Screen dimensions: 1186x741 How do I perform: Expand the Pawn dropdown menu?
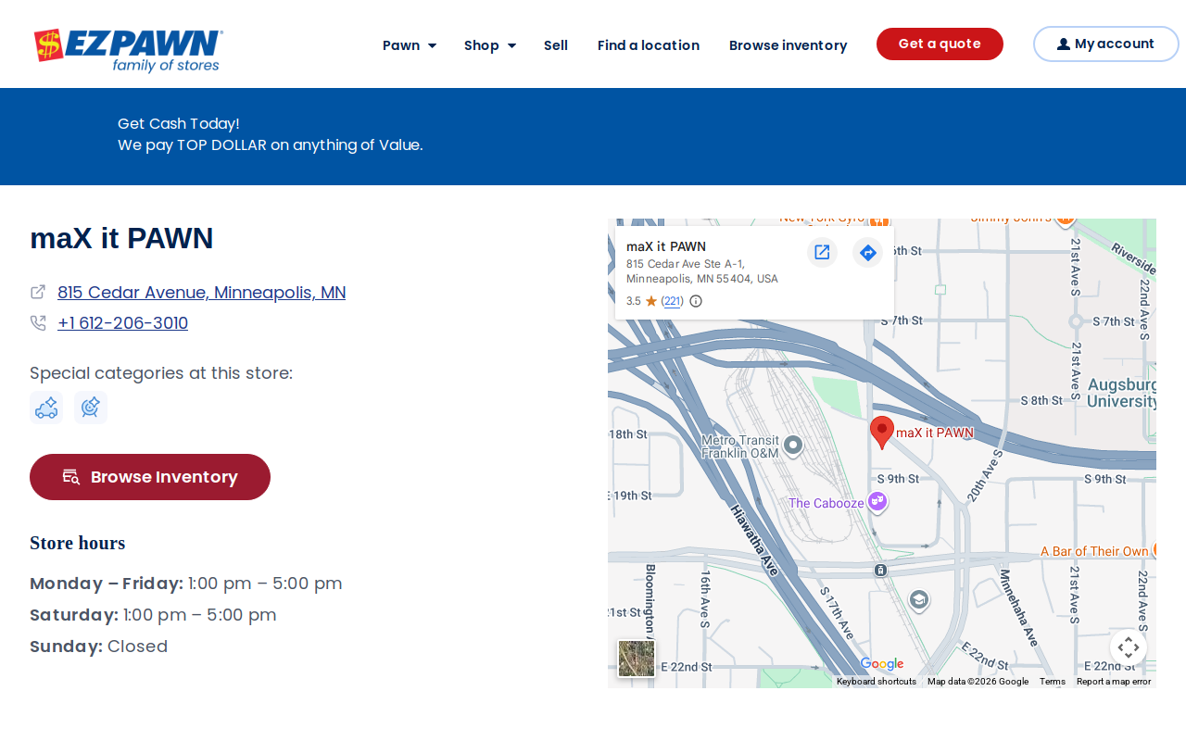coord(410,45)
